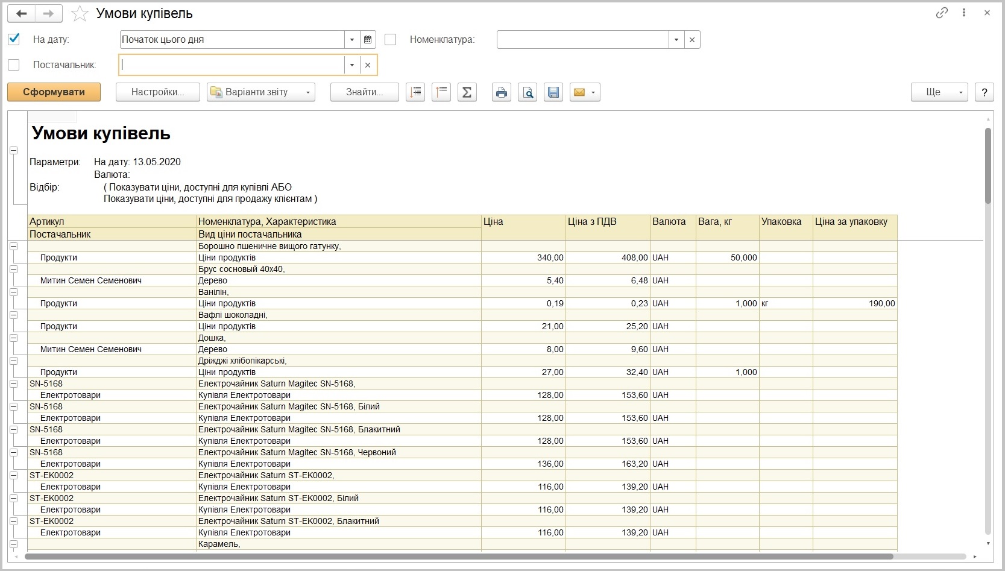Go forward with the right arrow button

click(x=49, y=13)
